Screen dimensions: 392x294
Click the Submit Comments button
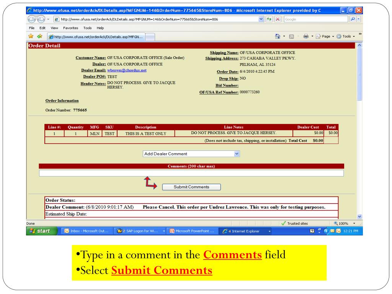click(191, 187)
